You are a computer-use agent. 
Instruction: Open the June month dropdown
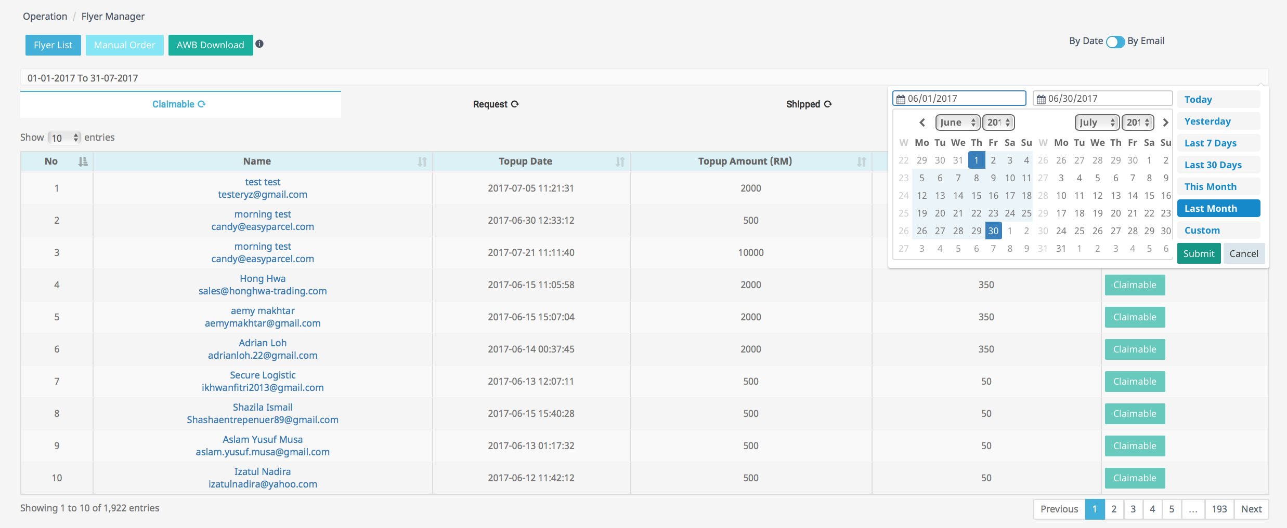point(957,123)
